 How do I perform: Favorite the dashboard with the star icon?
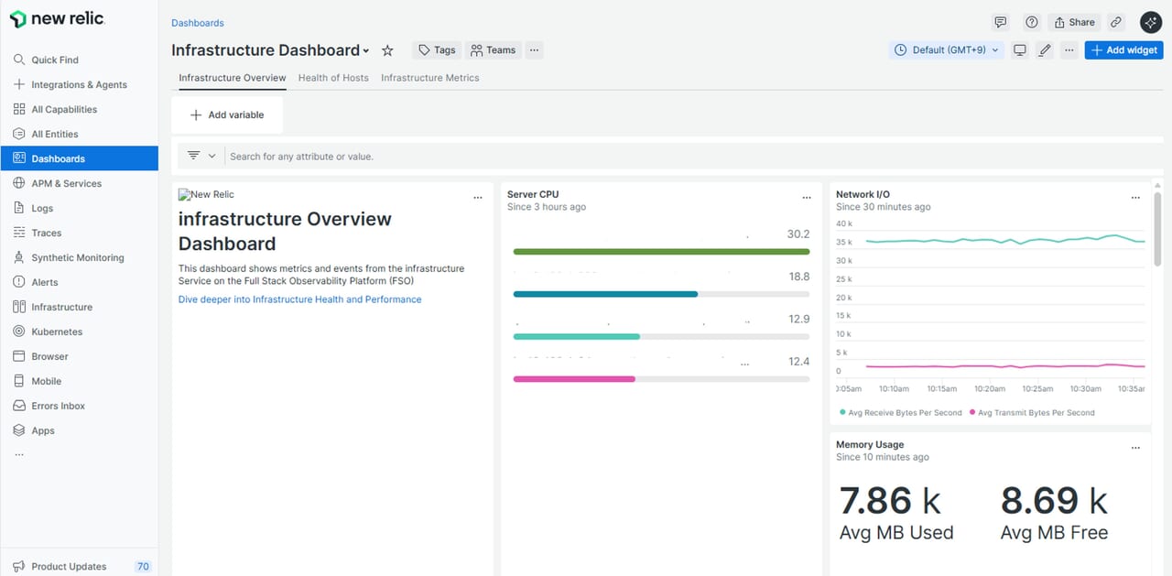tap(387, 50)
